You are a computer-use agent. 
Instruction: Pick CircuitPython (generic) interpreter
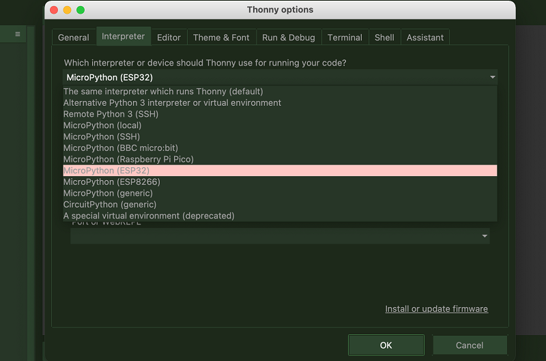tap(110, 205)
